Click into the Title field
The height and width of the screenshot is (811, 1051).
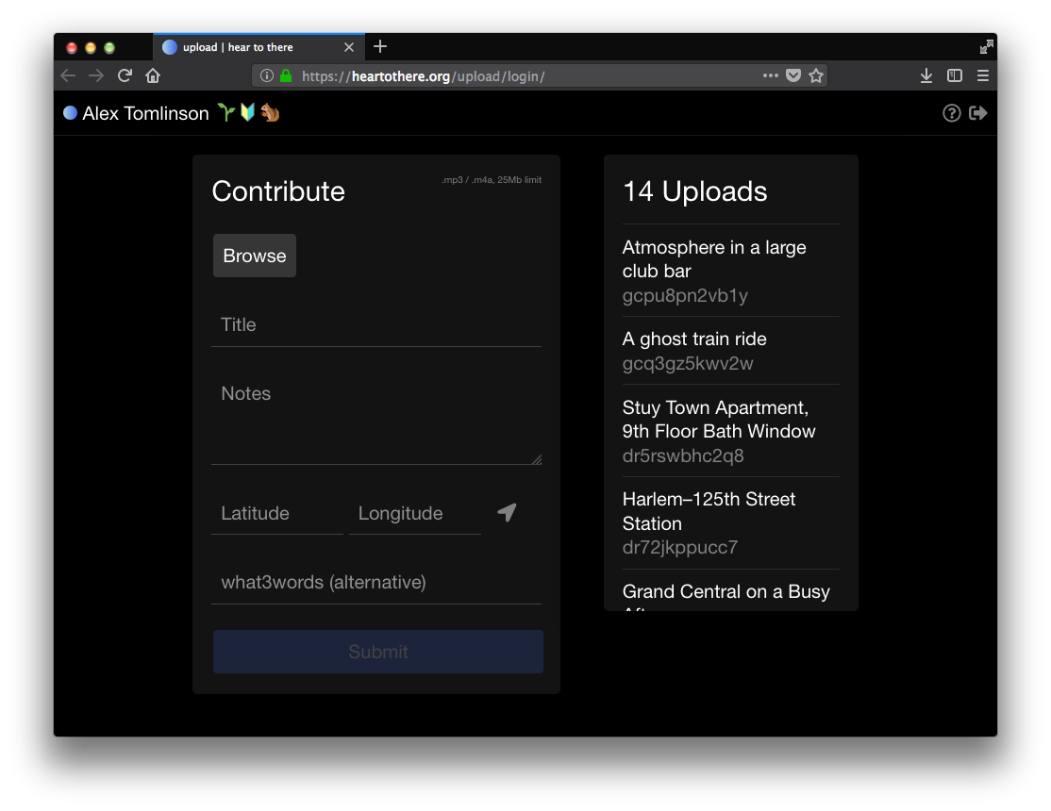coord(375,325)
